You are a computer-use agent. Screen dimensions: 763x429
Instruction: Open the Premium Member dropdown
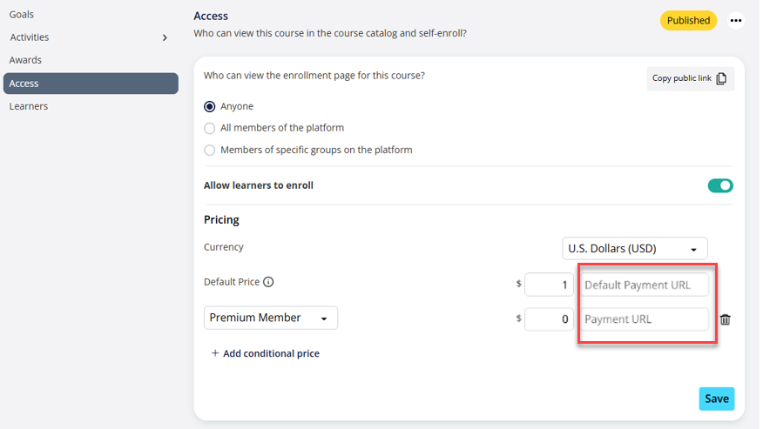tap(270, 318)
